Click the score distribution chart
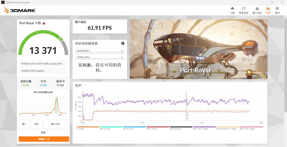The height and width of the screenshot is (147, 287). coord(43,106)
